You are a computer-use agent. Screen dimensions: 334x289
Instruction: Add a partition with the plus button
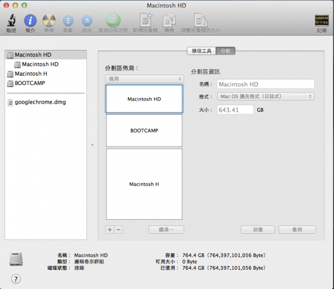point(110,230)
